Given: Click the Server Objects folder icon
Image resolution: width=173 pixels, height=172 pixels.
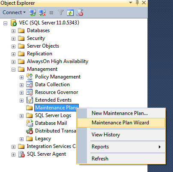Looking at the screenshot, I should tap(21, 46).
